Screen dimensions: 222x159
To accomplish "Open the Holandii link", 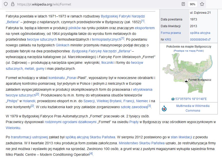I will [29, 101].
